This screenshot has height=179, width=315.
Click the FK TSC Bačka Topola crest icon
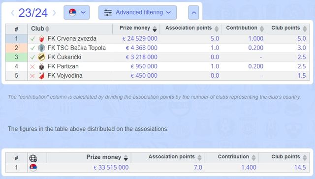point(41,48)
